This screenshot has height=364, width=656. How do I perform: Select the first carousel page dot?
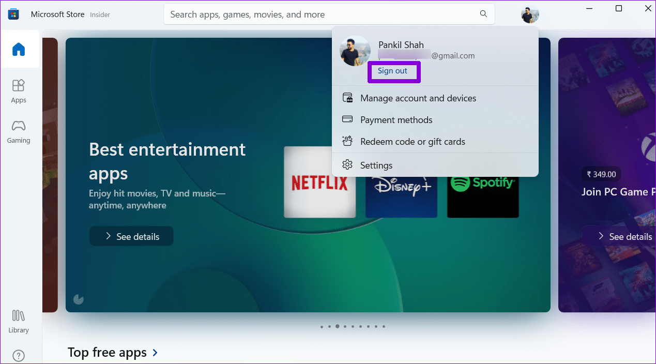[x=322, y=327]
